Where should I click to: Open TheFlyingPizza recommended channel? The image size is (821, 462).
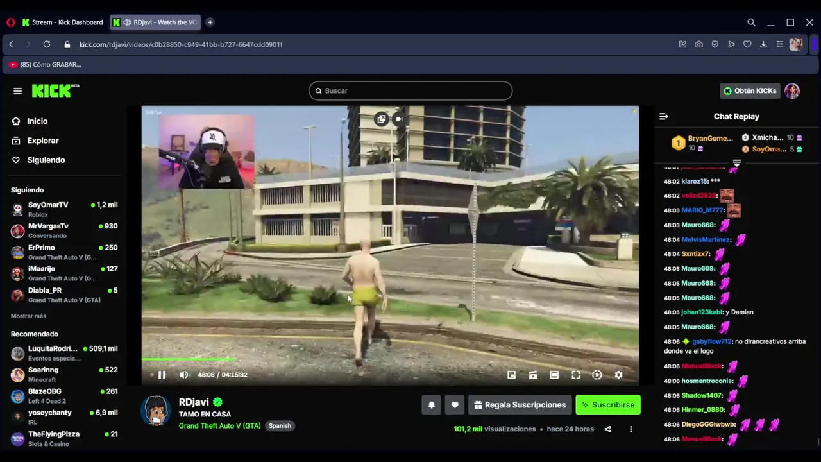[64, 438]
